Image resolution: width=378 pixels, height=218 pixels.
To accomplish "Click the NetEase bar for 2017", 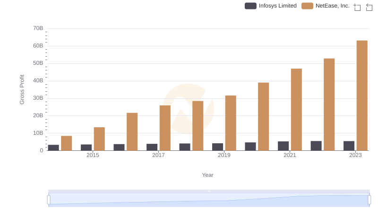I will pos(165,128).
